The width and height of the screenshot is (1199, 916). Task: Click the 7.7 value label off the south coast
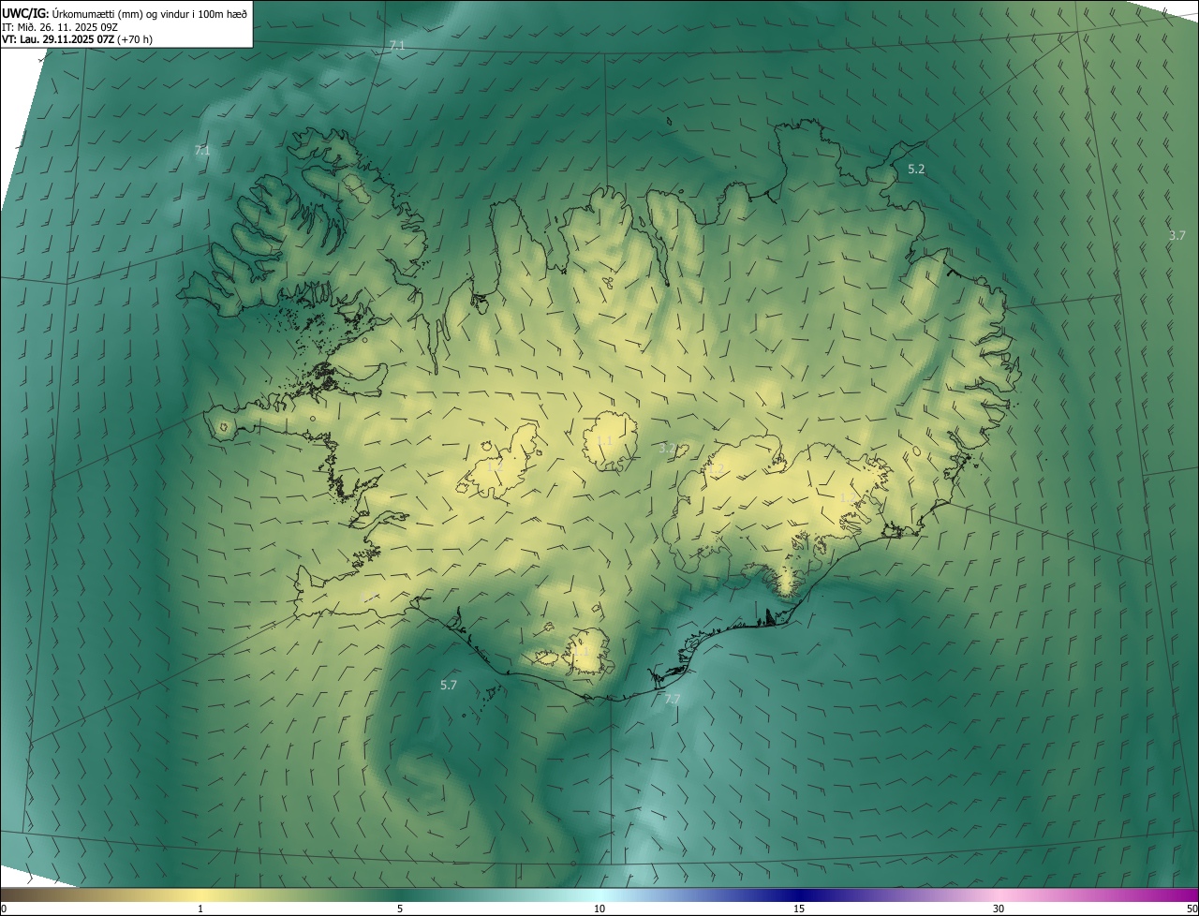(x=672, y=699)
